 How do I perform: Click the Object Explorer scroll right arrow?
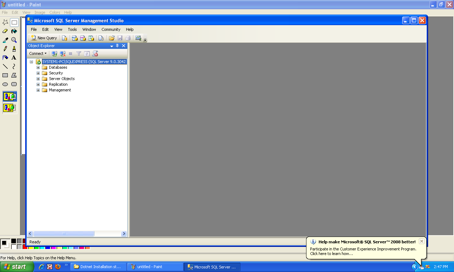(124, 234)
